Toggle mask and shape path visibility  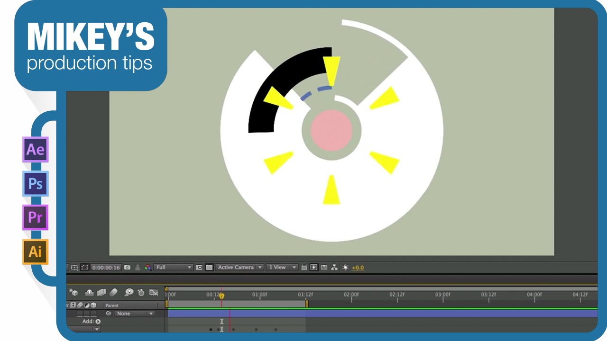click(x=84, y=268)
